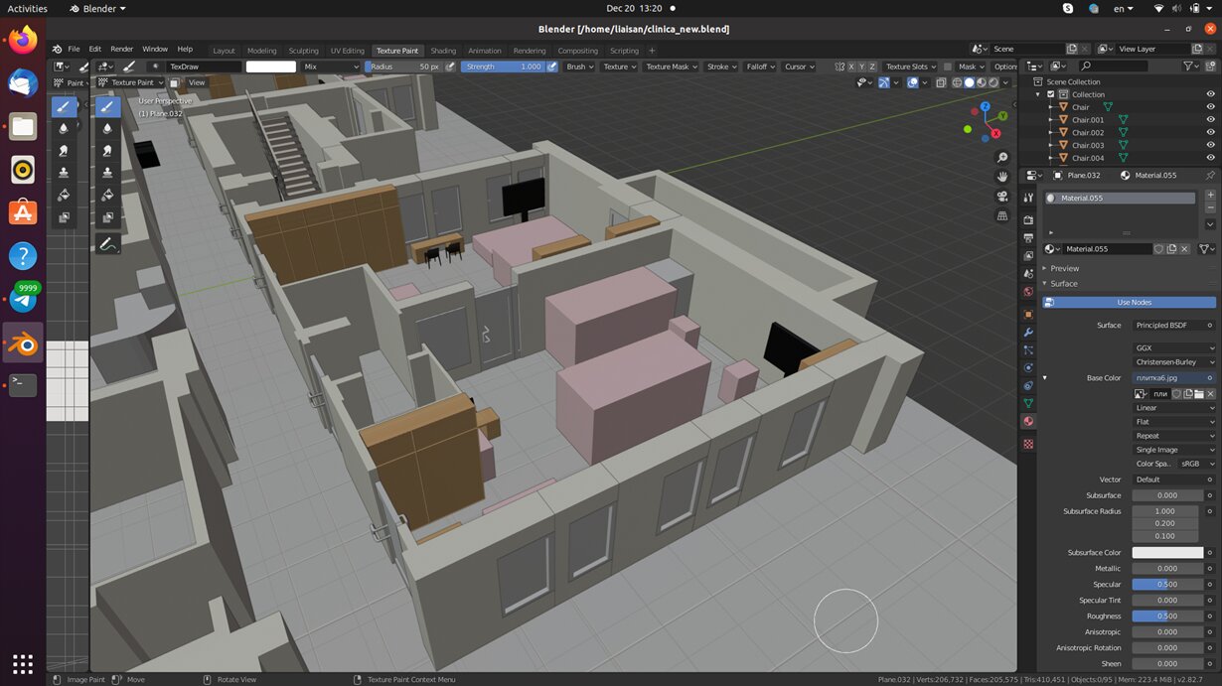Screen dimensions: 1222x686
Task: Open the Texture Slots dropdown
Action: pyautogui.click(x=910, y=67)
